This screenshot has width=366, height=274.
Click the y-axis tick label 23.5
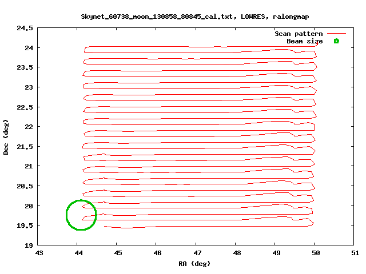(x=25, y=67)
